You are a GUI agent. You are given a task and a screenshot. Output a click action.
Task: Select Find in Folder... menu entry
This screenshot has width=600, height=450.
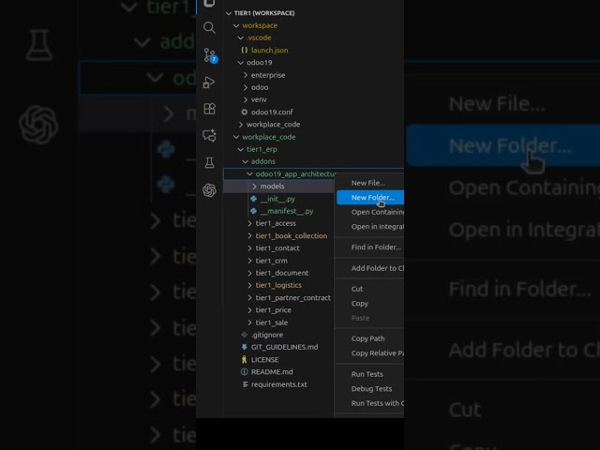[x=370, y=247]
